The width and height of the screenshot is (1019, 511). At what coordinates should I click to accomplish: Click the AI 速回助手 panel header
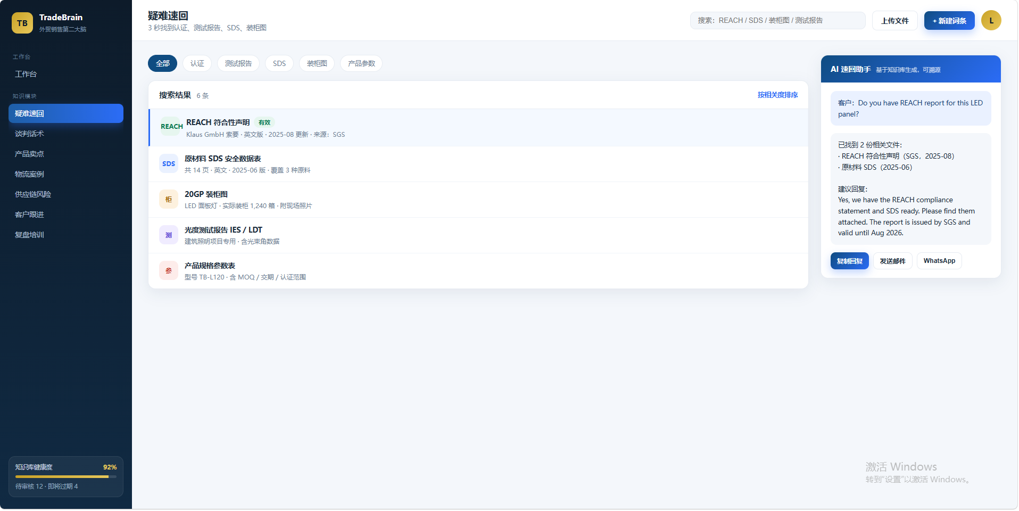coord(911,69)
